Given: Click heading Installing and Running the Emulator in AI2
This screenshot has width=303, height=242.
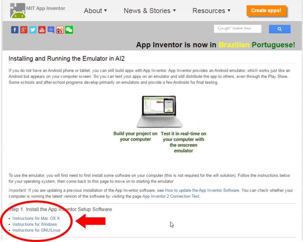Looking at the screenshot, I should [67, 59].
